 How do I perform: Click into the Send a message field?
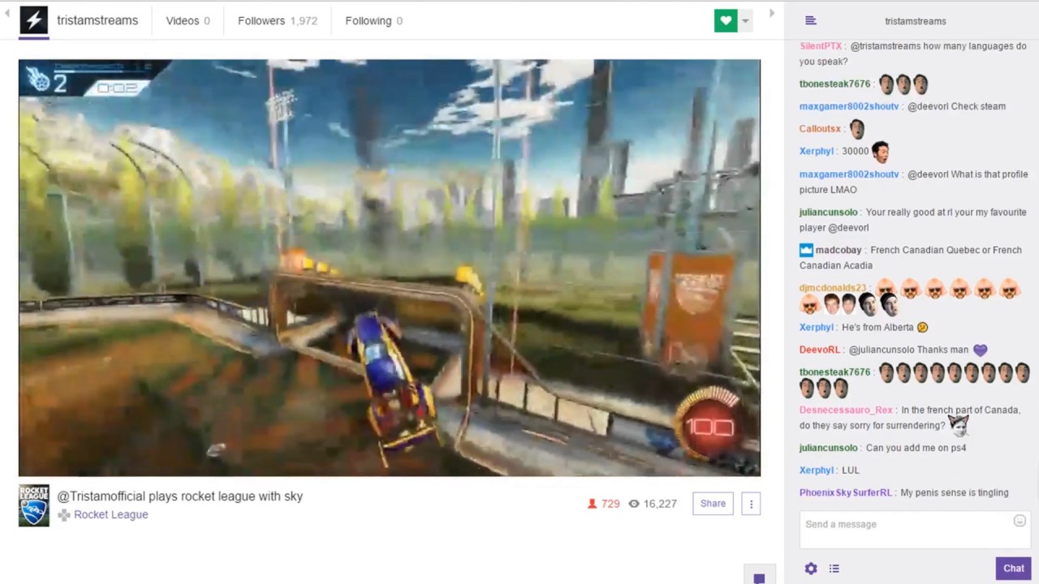915,530
